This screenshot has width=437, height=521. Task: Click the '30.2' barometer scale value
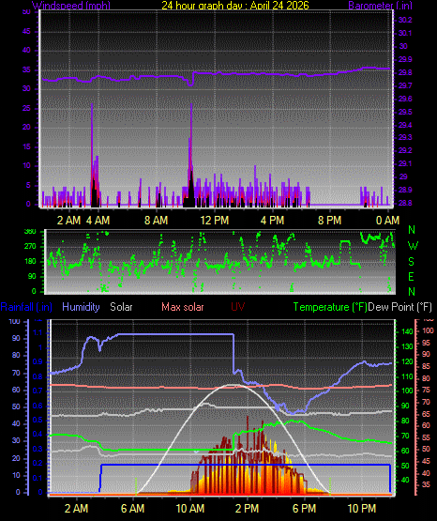click(405, 20)
